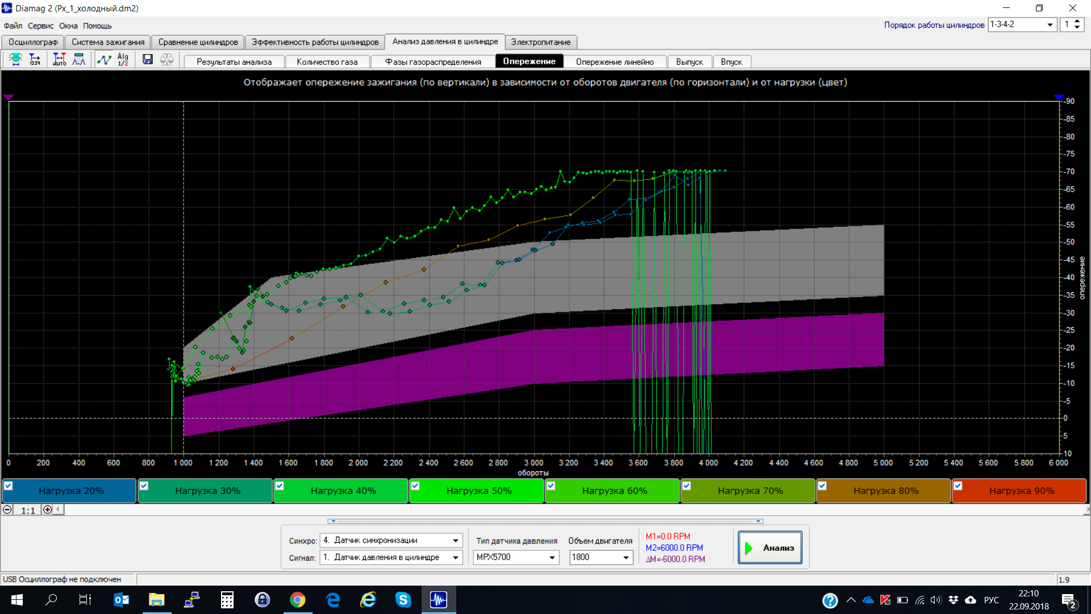1091x614 pixels.
Task: Switch to the Осциллограф tab
Action: (x=33, y=42)
